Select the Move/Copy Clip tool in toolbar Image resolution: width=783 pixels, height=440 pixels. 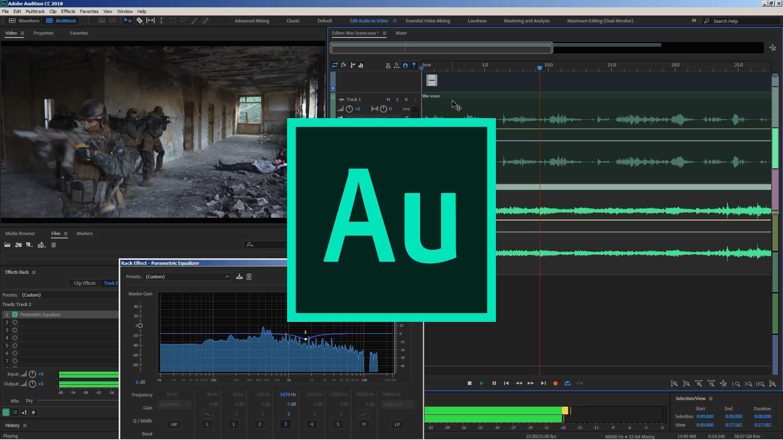(x=128, y=20)
